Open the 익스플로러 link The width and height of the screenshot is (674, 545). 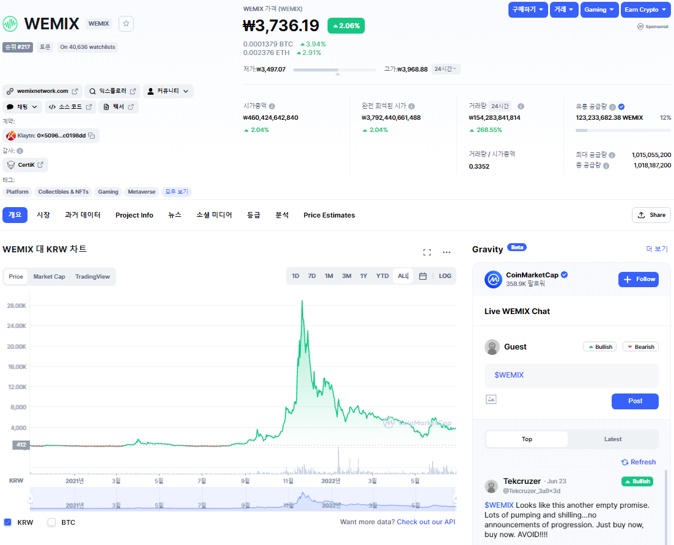tap(112, 91)
